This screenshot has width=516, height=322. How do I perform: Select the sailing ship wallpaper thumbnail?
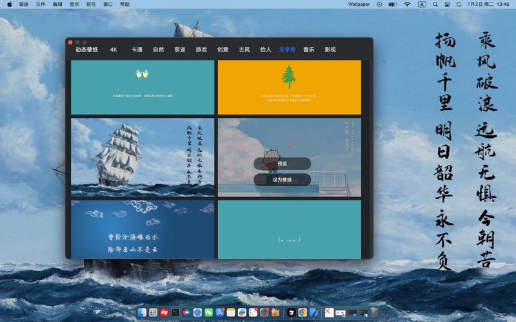[x=143, y=157]
